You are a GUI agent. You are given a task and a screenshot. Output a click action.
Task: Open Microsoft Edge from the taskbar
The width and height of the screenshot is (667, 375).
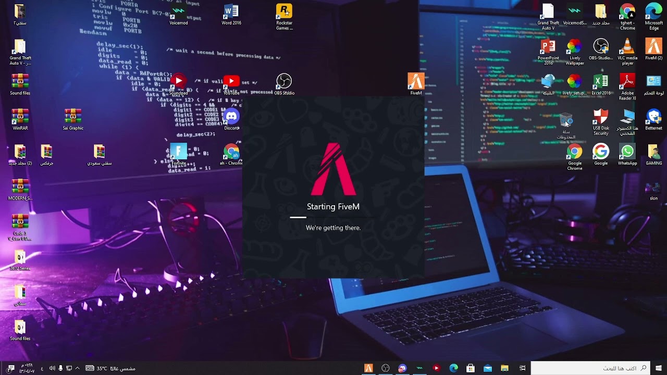click(453, 368)
